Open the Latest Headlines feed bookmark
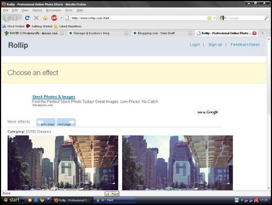 point(68,27)
